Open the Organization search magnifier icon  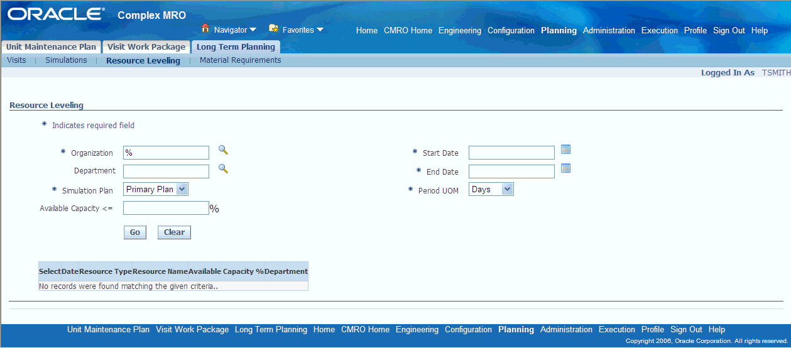tap(223, 150)
